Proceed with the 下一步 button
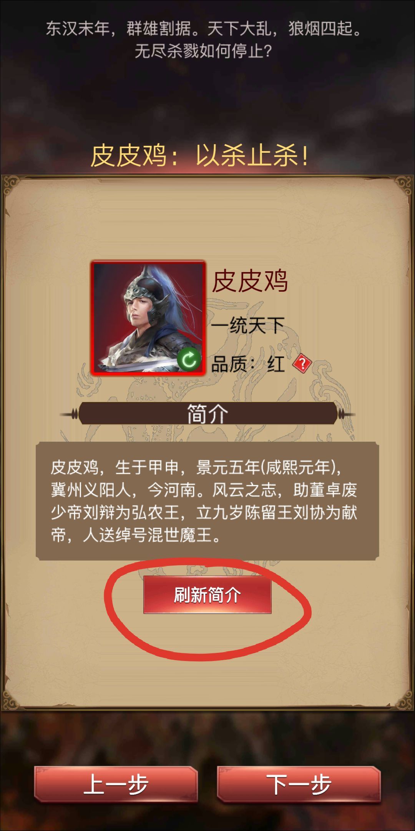415x831 pixels. click(x=299, y=784)
